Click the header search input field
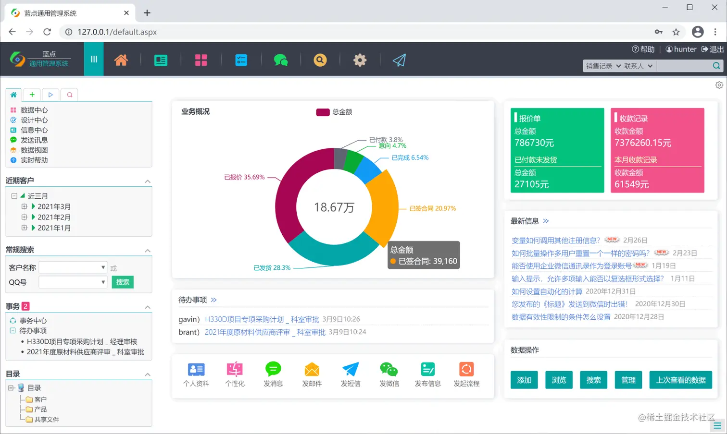Image resolution: width=727 pixels, height=434 pixels. click(684, 66)
